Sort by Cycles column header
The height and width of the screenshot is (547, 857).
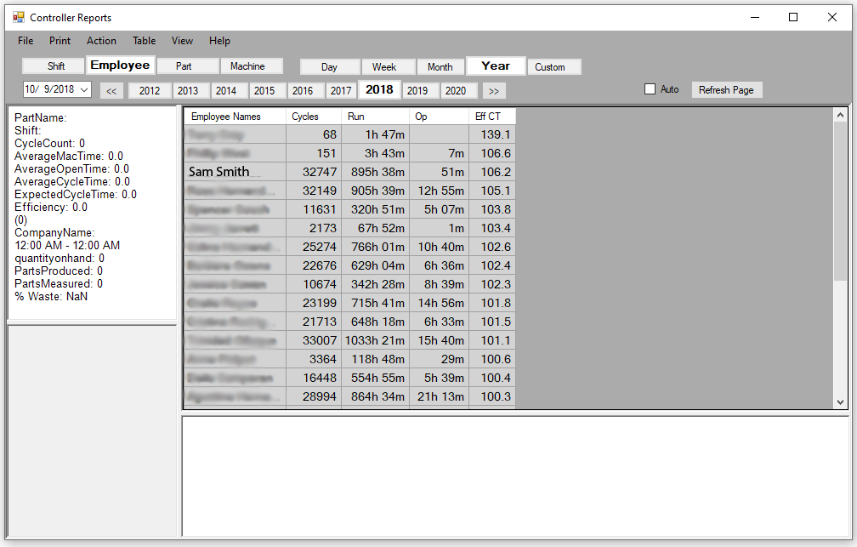click(x=313, y=117)
